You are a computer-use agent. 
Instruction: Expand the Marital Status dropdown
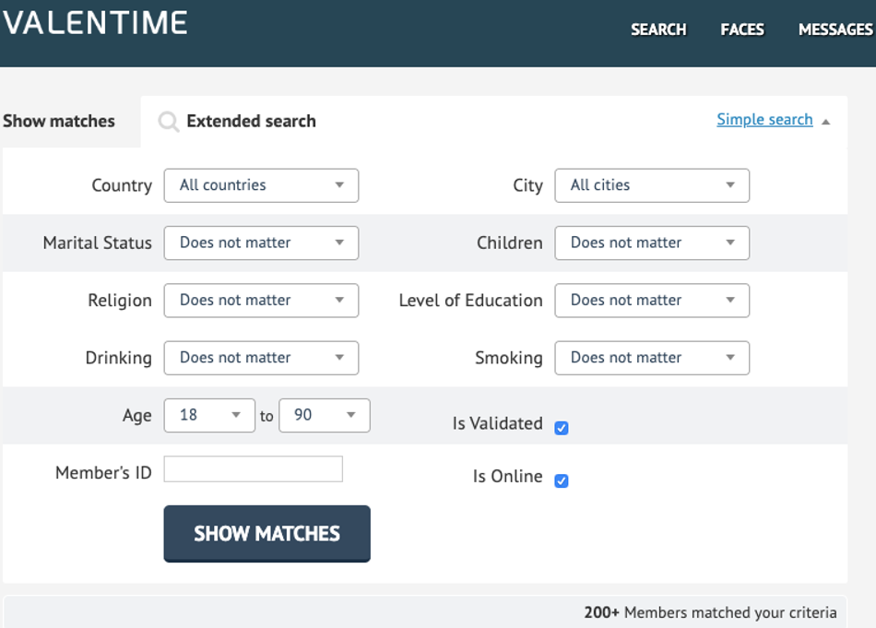point(261,243)
